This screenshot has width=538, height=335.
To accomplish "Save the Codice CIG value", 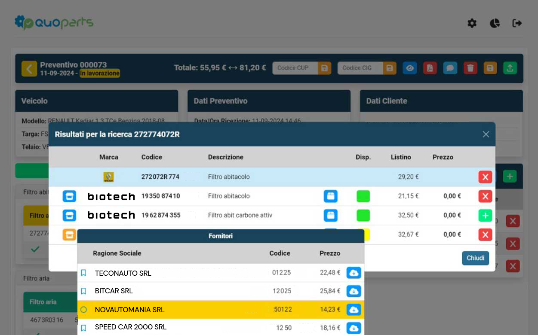I will pos(390,68).
